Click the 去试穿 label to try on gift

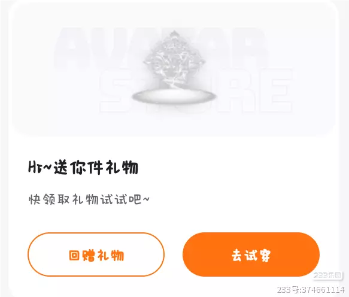251,255
